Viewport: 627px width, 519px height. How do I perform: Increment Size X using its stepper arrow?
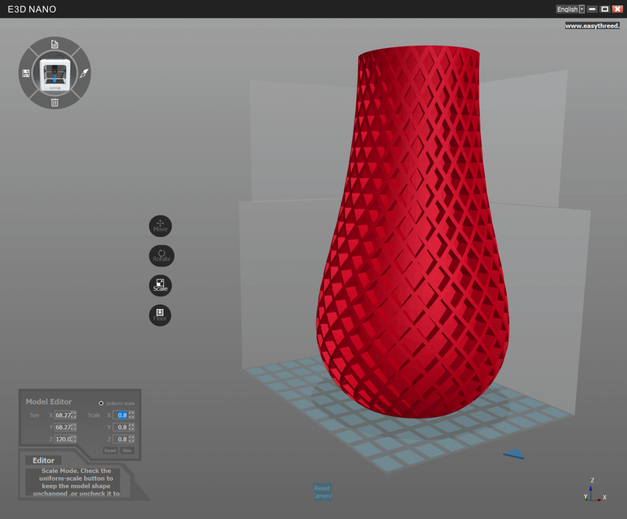[x=73, y=412]
